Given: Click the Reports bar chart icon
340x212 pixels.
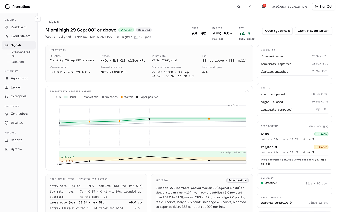Looking at the screenshot, I should pos(7,140).
